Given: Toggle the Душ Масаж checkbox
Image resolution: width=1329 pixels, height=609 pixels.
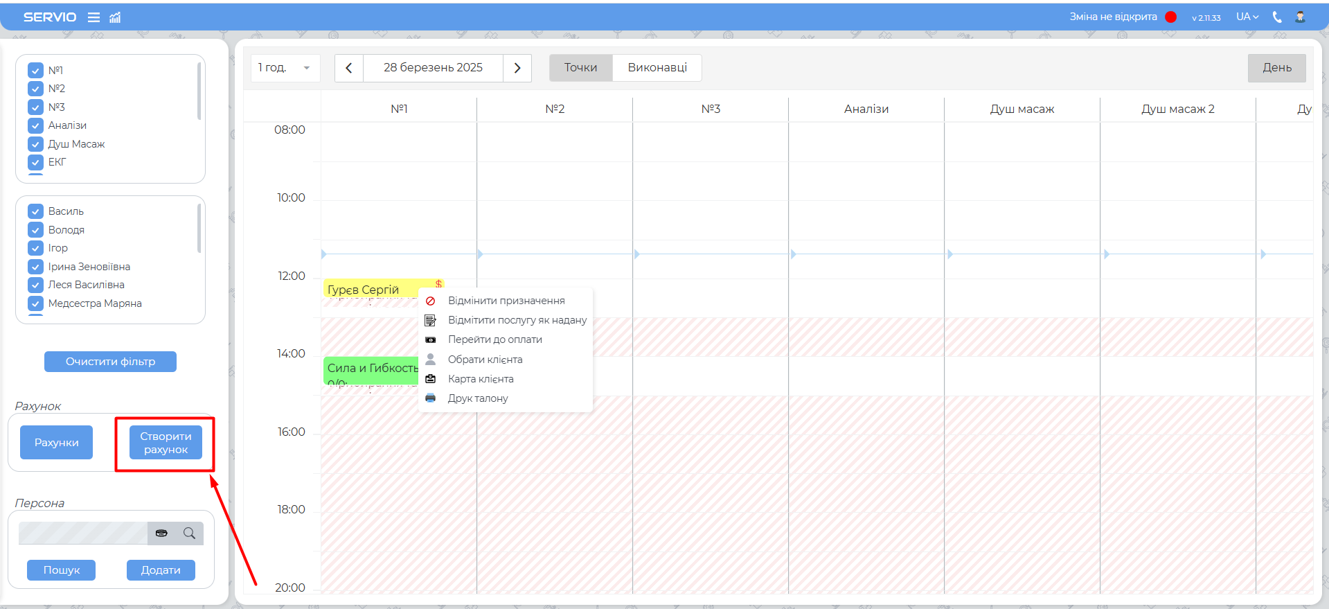Looking at the screenshot, I should (x=36, y=144).
